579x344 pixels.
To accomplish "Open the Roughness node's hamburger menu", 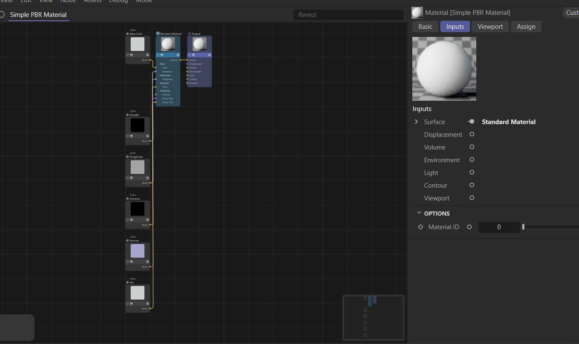I will pyautogui.click(x=148, y=178).
